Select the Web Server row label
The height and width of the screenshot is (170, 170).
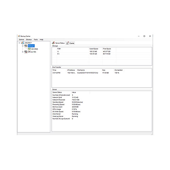(x=56, y=114)
